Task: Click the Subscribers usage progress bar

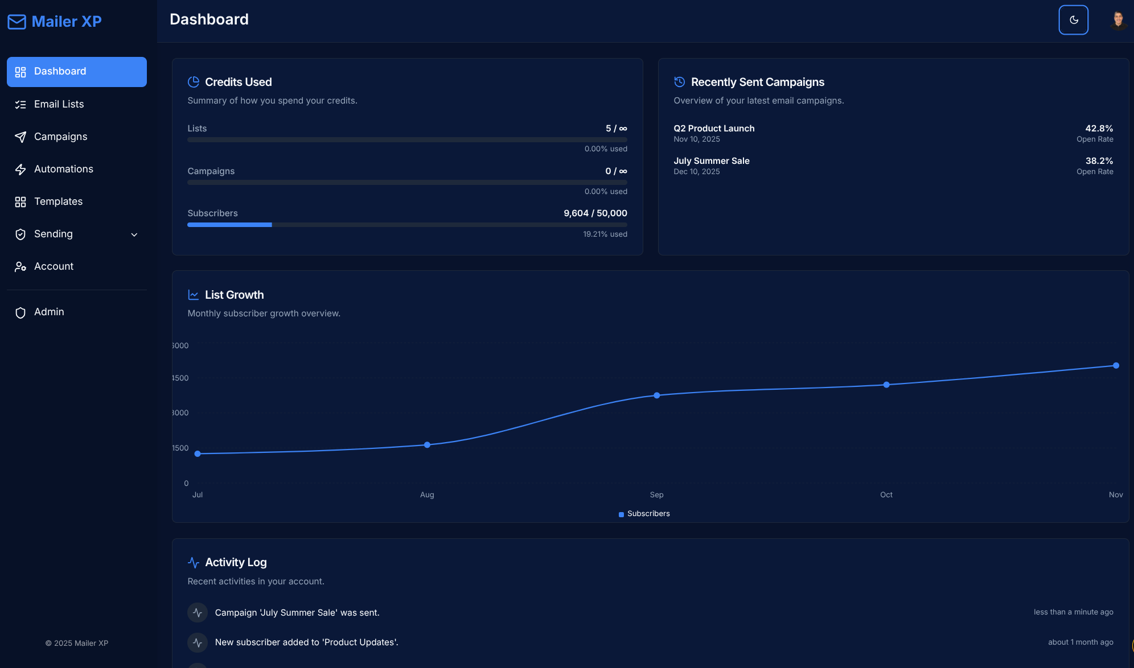Action: [x=407, y=225]
